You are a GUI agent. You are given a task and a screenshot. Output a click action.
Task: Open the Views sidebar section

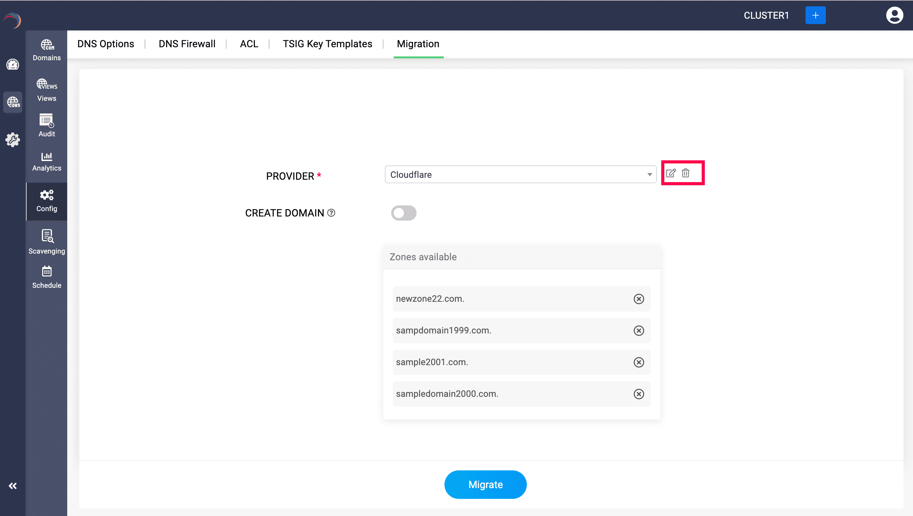[46, 90]
